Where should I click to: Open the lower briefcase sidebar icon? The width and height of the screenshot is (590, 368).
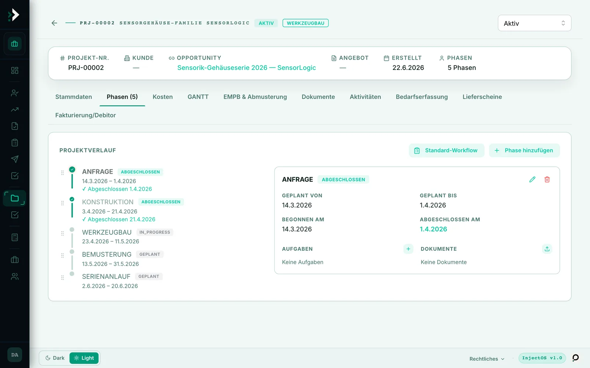(x=15, y=260)
